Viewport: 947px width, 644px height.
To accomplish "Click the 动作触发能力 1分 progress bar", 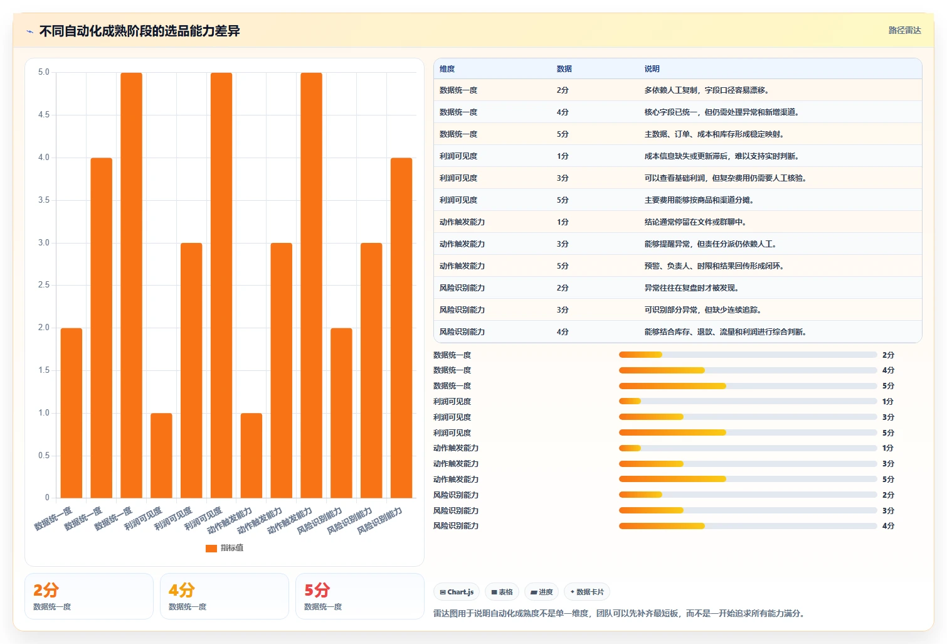I will (748, 448).
